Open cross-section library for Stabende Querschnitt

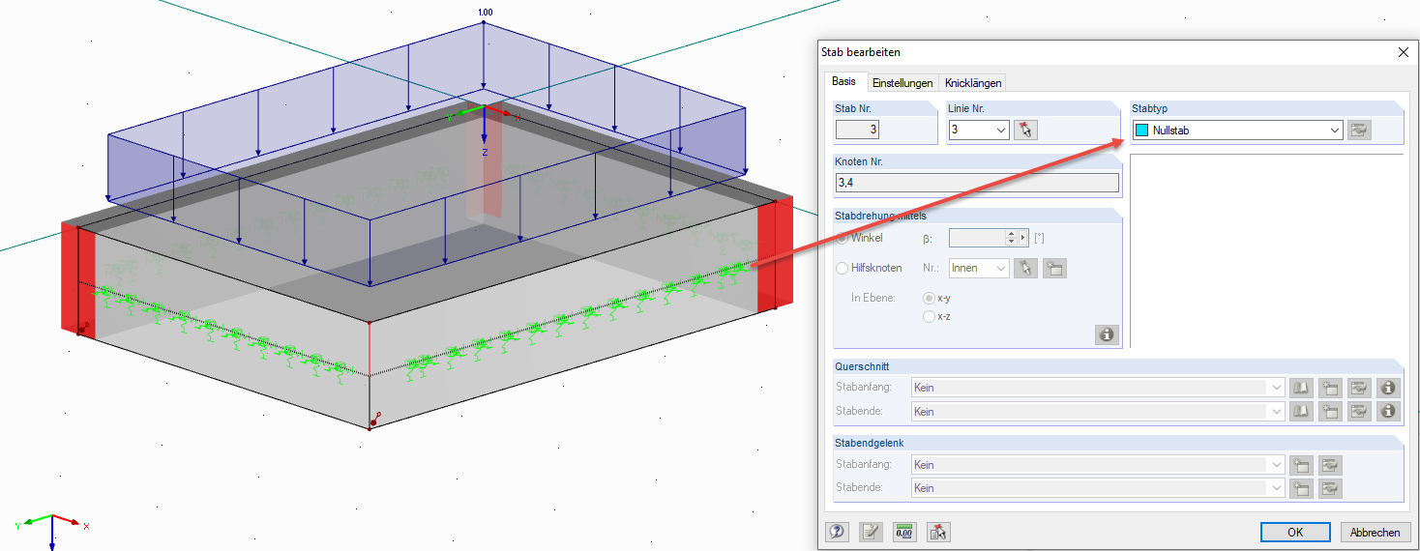coord(1302,411)
